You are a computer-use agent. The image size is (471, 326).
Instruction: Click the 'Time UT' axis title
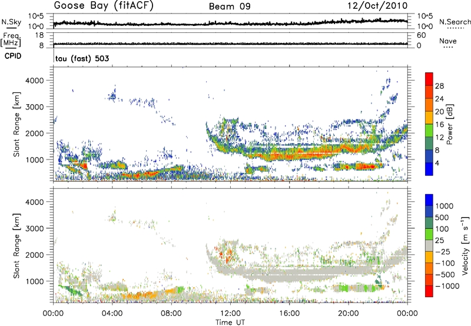(x=230, y=322)
